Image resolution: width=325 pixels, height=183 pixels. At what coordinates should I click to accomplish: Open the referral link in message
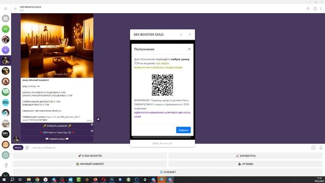[52, 118]
